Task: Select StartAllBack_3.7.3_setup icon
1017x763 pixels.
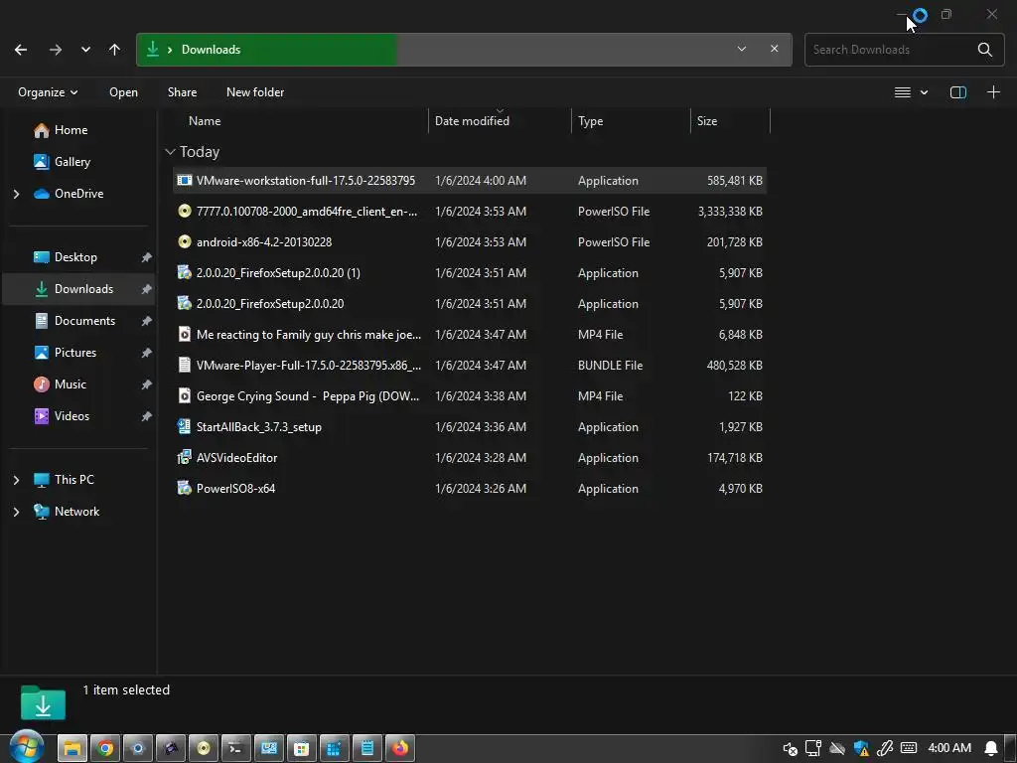Action: (x=184, y=427)
